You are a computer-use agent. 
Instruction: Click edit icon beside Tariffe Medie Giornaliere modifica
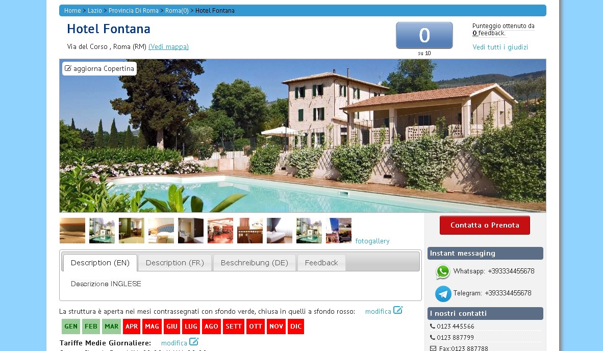pyautogui.click(x=194, y=342)
